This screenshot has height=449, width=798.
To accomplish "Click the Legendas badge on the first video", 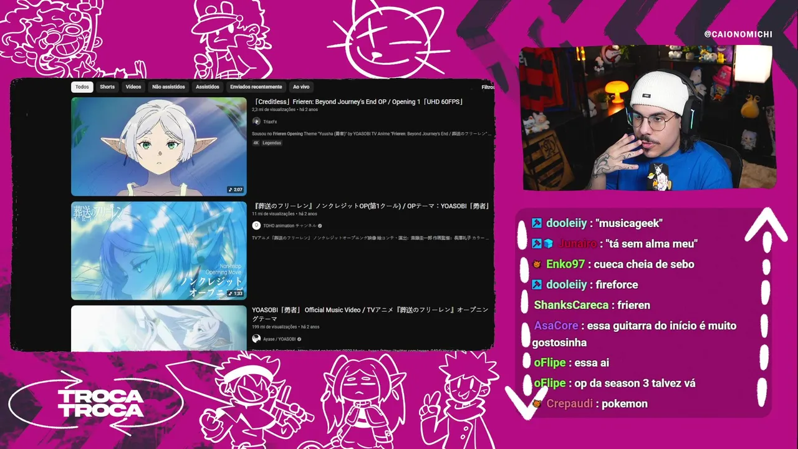I will pos(272,143).
